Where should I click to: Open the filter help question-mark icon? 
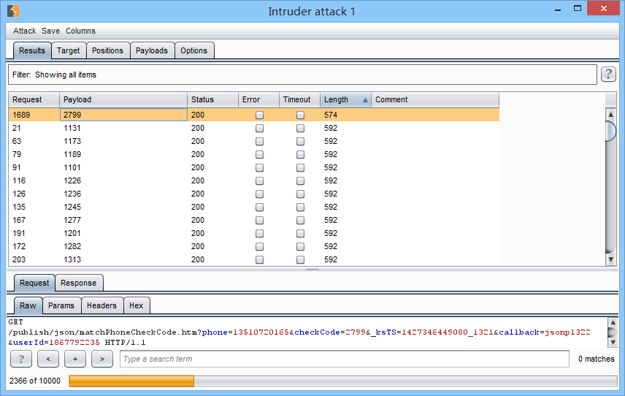coord(608,75)
